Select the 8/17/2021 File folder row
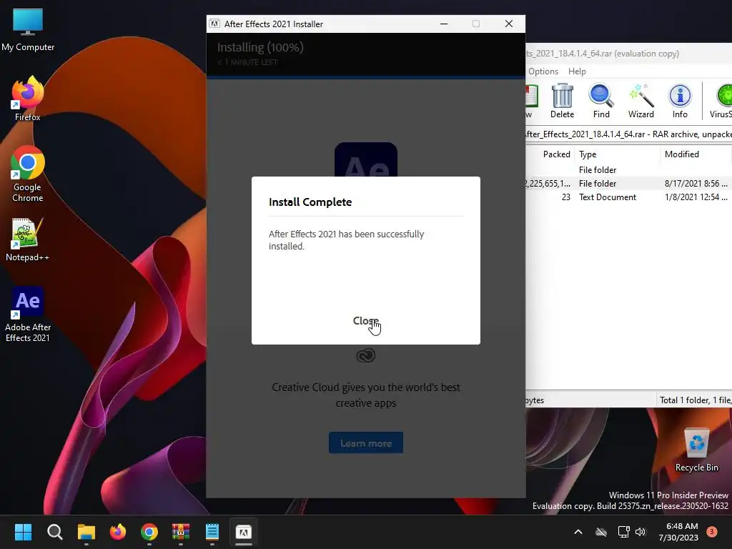Viewport: 732px width, 549px height. click(x=628, y=184)
